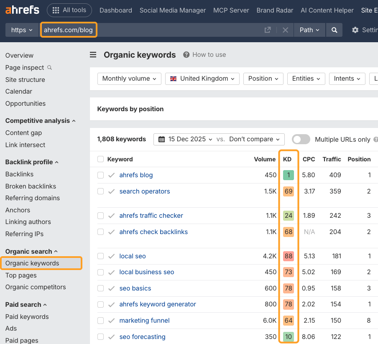Check the select-all checkbox in the table header
This screenshot has width=378, height=344.
click(101, 159)
